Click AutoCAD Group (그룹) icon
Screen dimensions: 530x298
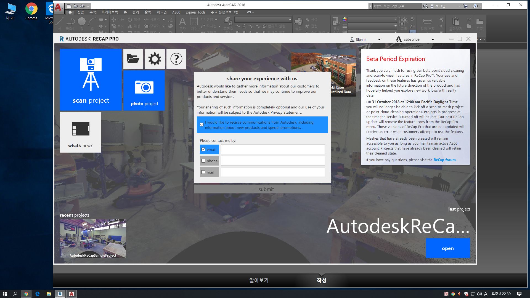[404, 22]
